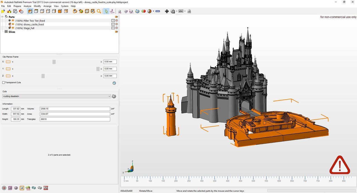Image resolution: width=357 pixels, height=193 pixels.
Task: Click the Volume value field
Action: [75, 109]
